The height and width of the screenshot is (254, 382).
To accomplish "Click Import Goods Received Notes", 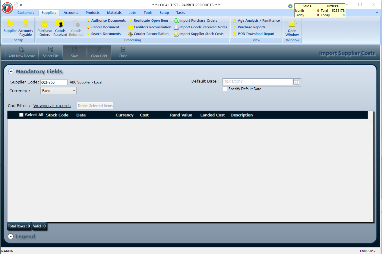I will coord(200,27).
